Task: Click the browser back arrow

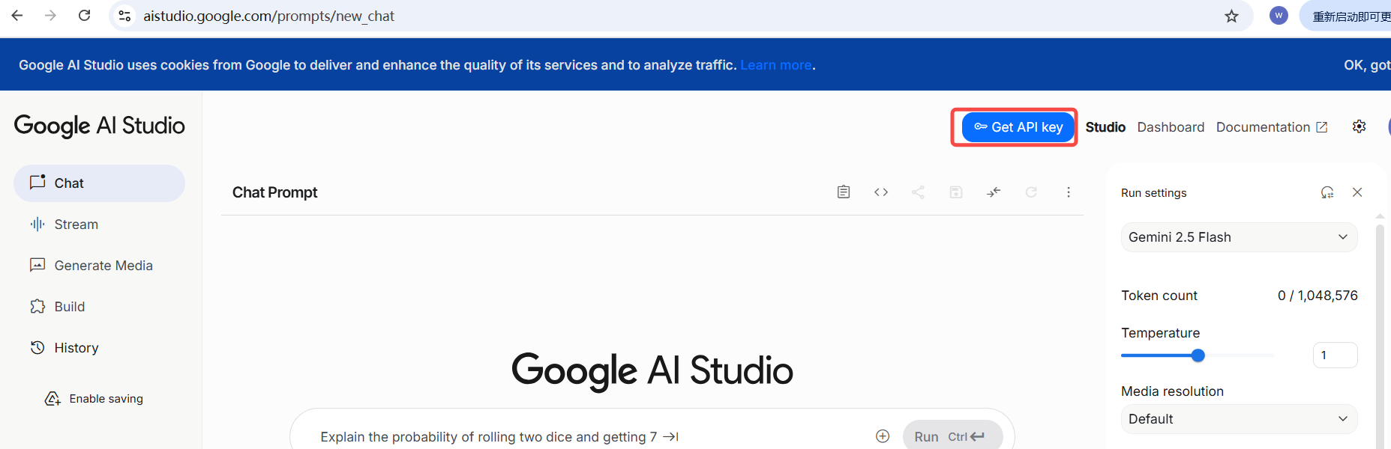Action: point(17,16)
